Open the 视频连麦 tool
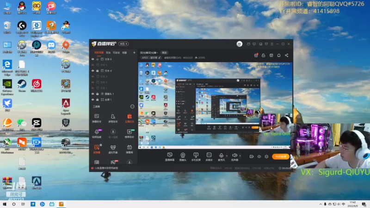The image size is (370, 208). pyautogui.click(x=97, y=134)
